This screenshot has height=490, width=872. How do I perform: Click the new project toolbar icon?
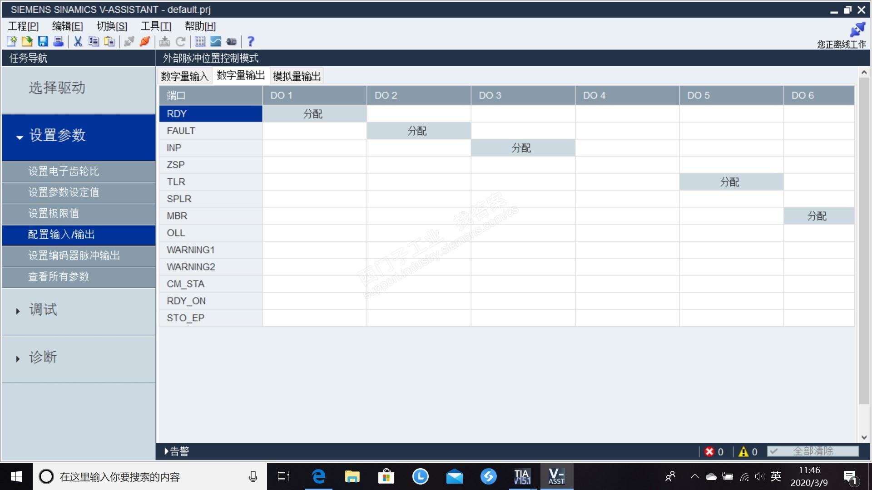12,42
